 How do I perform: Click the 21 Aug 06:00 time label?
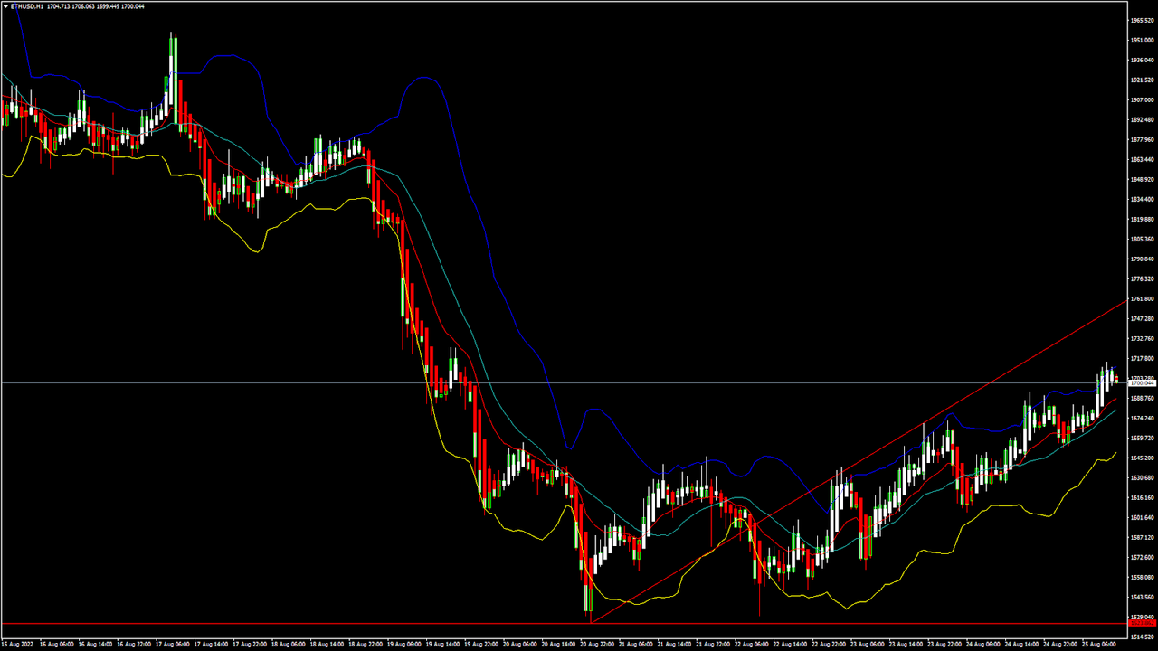637,645
